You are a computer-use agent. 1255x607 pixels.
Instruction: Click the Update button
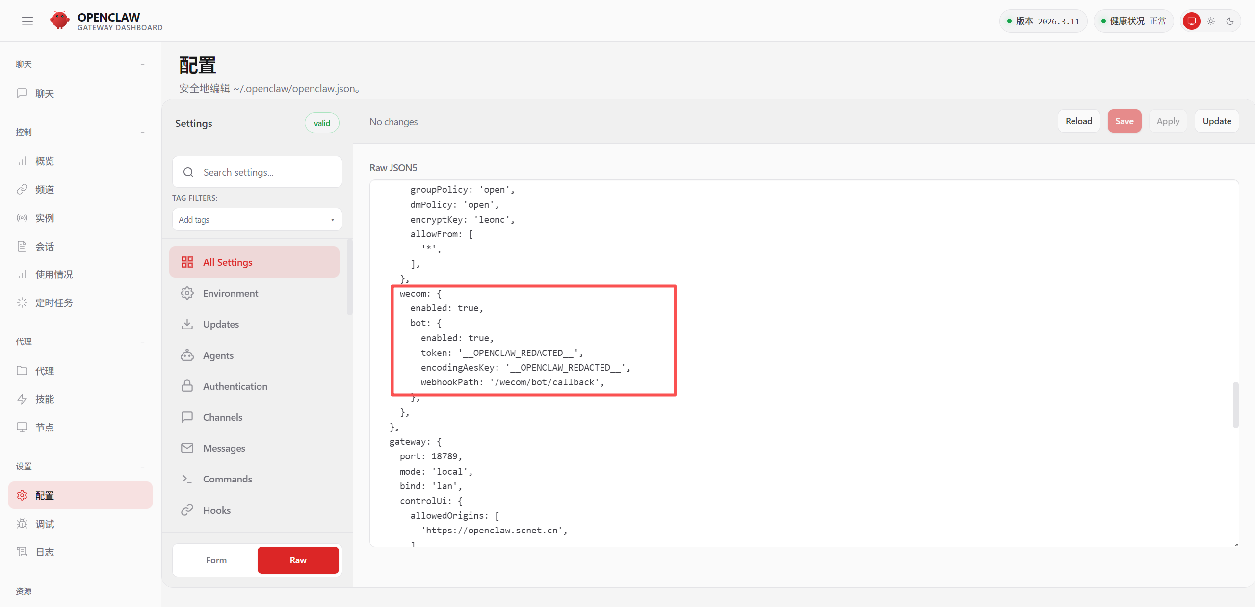pyautogui.click(x=1216, y=121)
